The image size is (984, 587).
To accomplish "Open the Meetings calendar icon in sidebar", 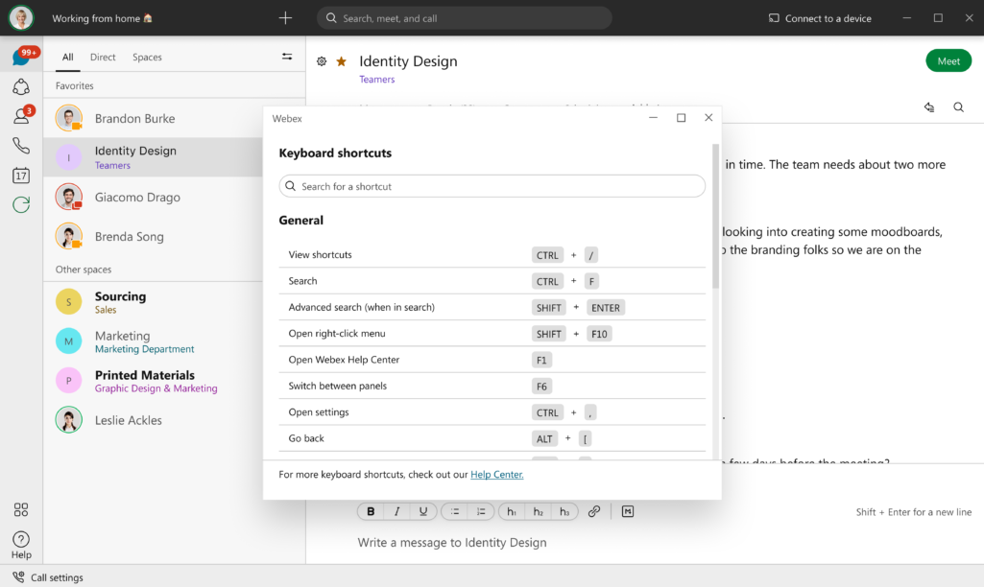I will coord(20,176).
